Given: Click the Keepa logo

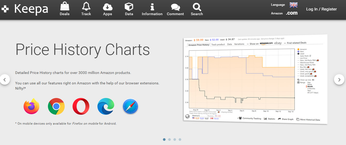Looking at the screenshot, I should [25, 9].
